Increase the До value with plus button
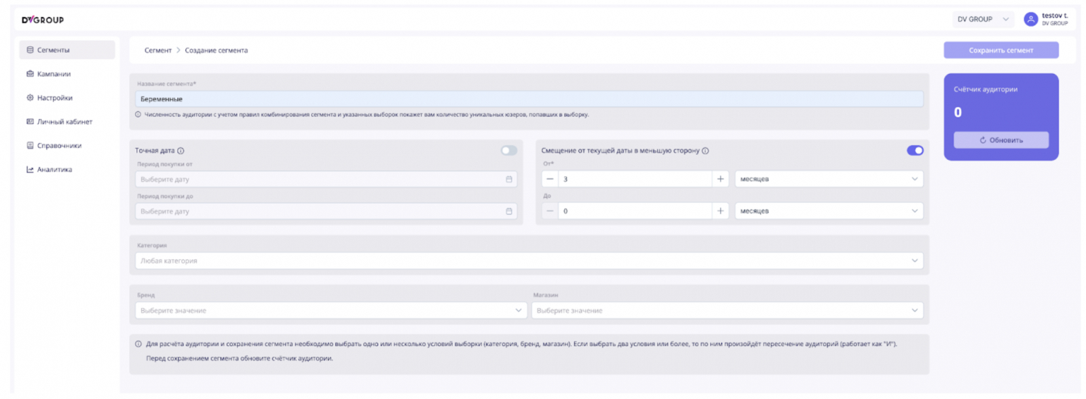The height and width of the screenshot is (399, 1086). tap(720, 211)
